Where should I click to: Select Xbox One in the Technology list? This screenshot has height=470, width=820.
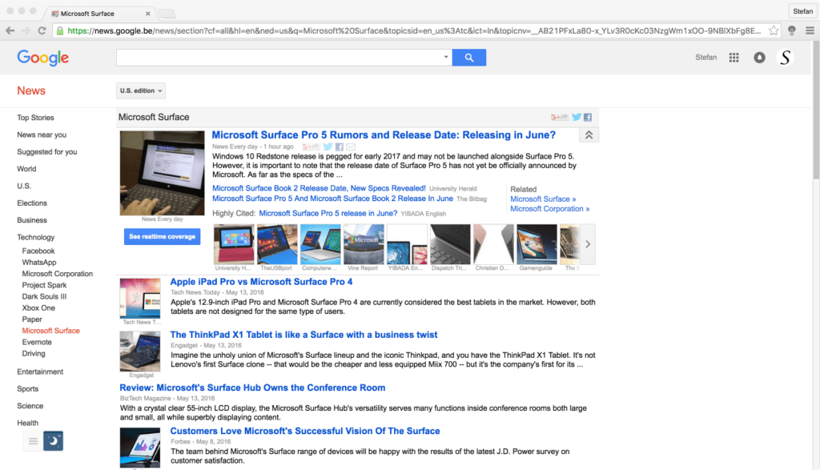tap(38, 307)
